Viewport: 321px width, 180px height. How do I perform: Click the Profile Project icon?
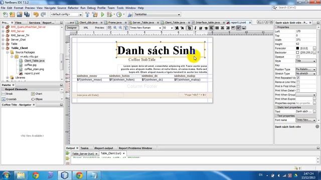coord(119,14)
